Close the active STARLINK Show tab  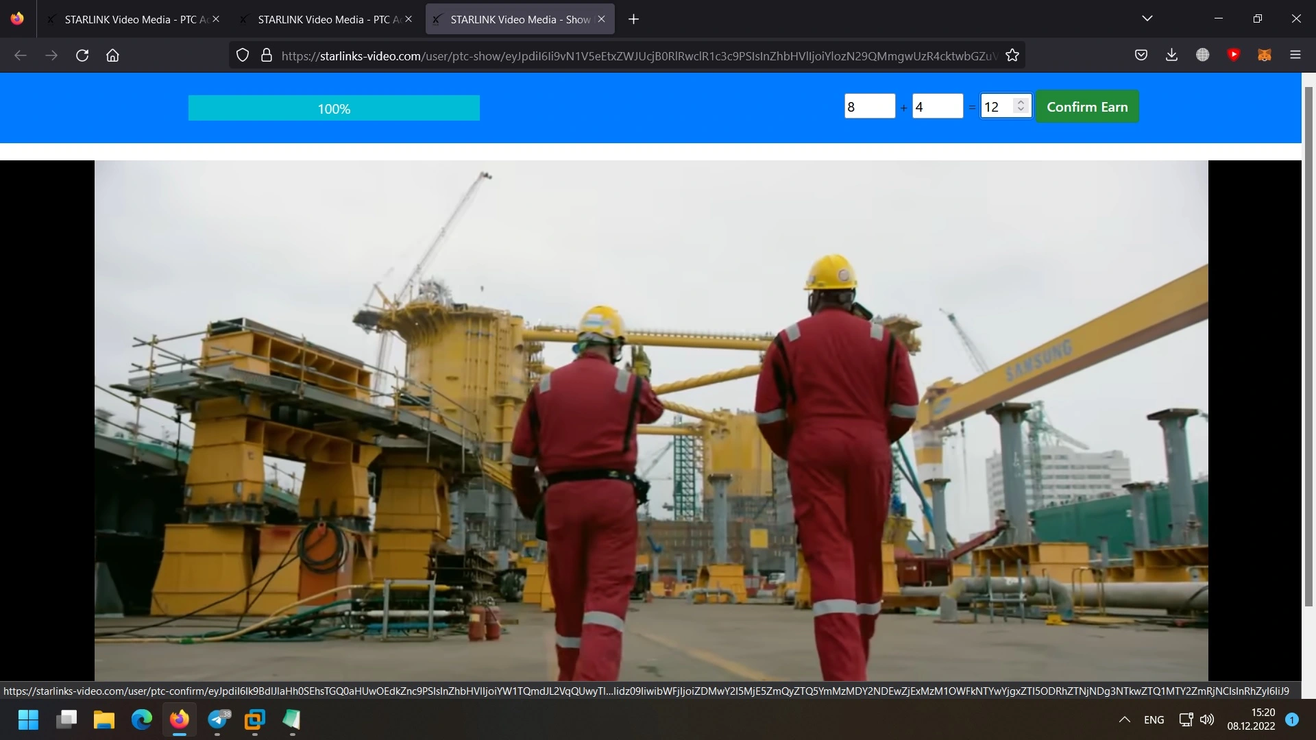(x=601, y=19)
